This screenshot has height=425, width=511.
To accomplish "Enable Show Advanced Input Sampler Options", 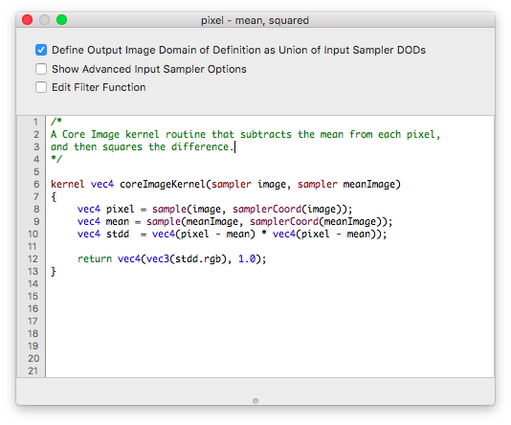I will [41, 69].
